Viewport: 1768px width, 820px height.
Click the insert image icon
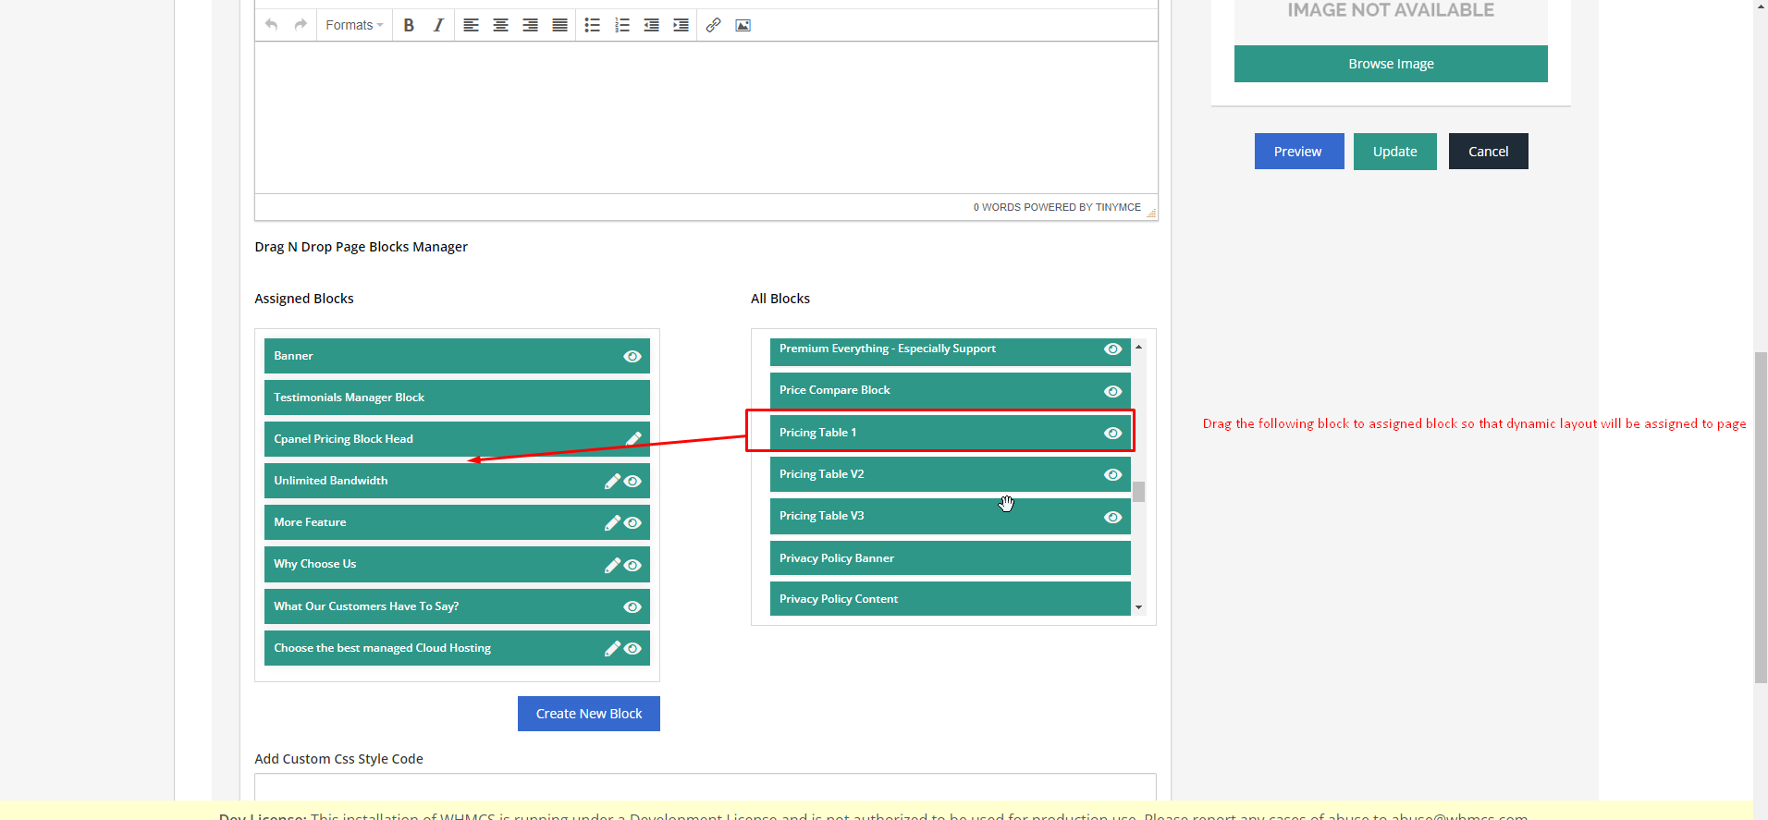click(x=743, y=25)
